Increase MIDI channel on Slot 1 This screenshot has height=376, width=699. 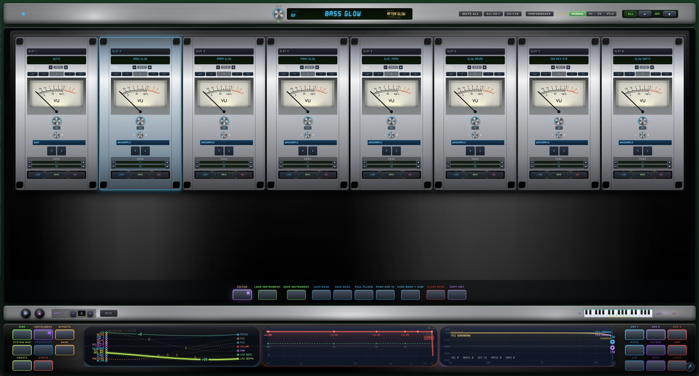click(x=66, y=67)
